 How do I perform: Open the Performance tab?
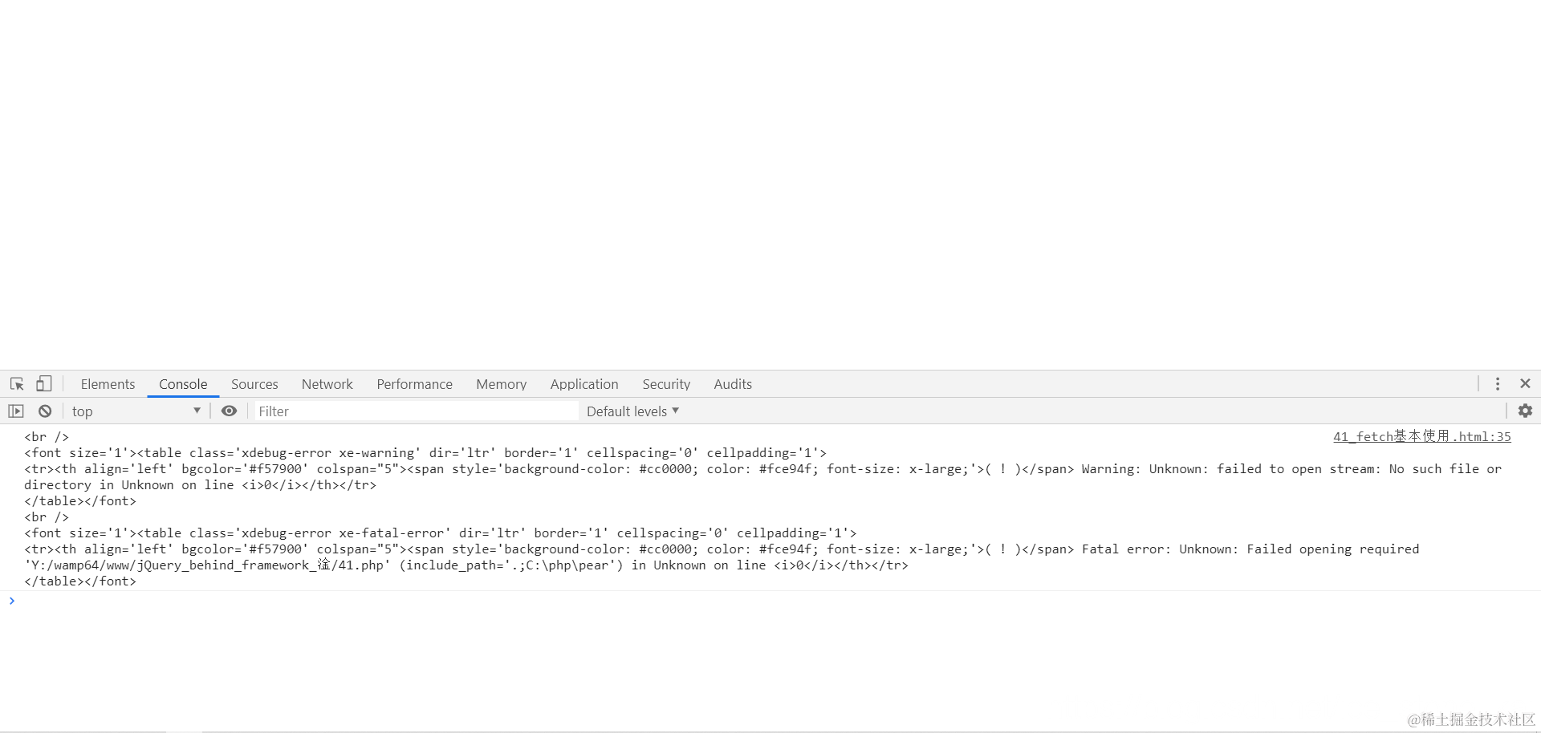(x=414, y=384)
